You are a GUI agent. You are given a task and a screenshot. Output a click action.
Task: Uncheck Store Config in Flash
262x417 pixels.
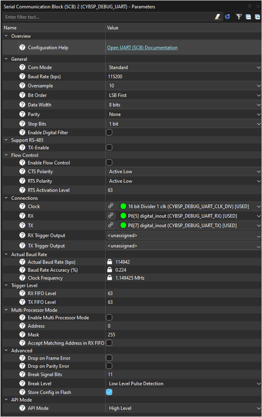coord(109,392)
